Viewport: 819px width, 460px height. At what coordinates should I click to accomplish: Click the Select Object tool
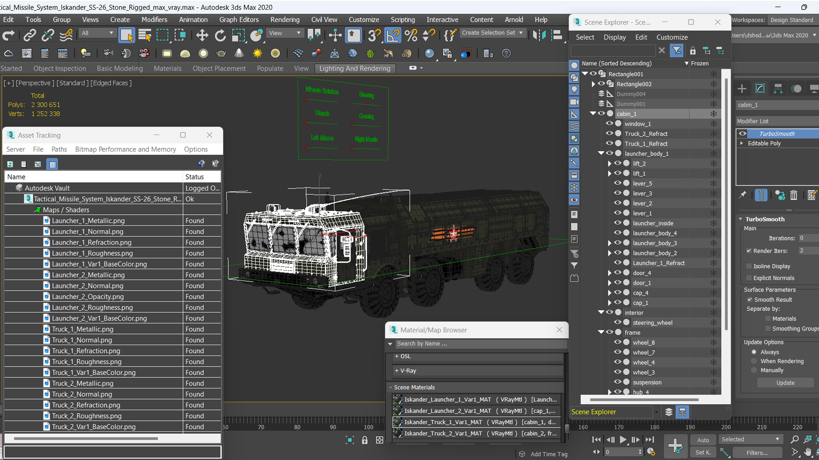tap(126, 35)
